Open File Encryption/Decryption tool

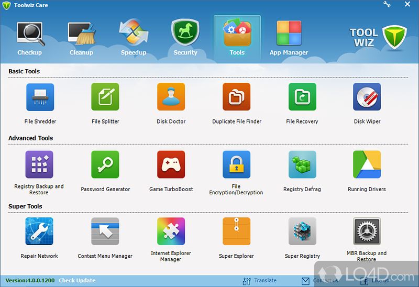pos(236,165)
